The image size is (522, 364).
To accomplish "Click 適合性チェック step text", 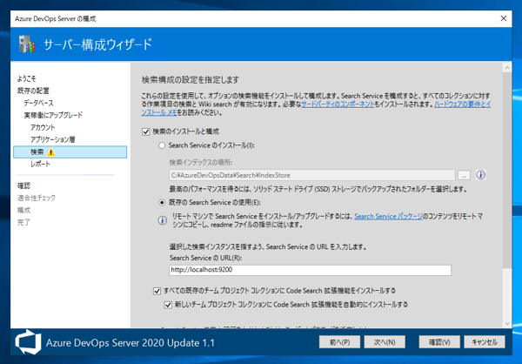I will 37,198.
